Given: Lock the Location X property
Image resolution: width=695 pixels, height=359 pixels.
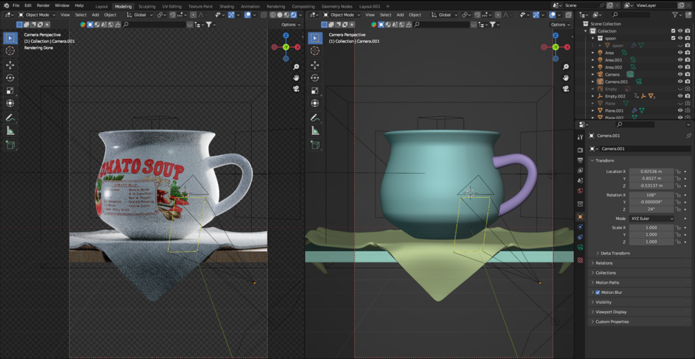Looking at the screenshot, I should click(x=678, y=171).
